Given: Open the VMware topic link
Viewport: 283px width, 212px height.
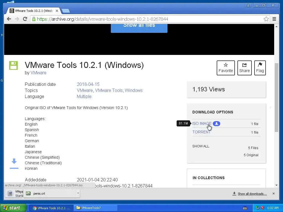Looking at the screenshot, I should pos(85,90).
